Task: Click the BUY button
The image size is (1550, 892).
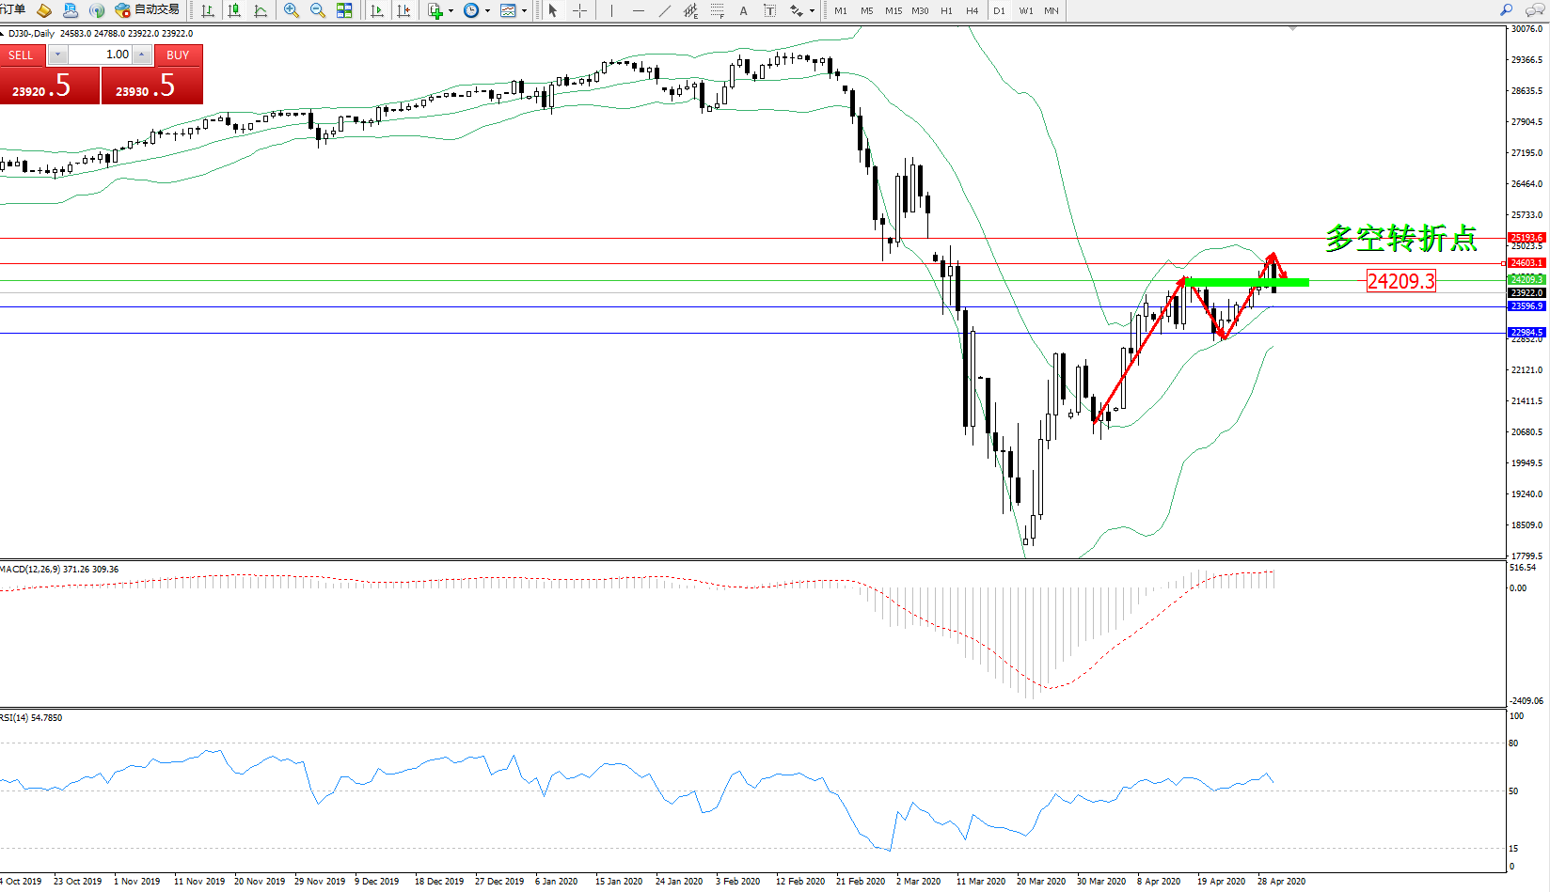Action: pos(178,55)
